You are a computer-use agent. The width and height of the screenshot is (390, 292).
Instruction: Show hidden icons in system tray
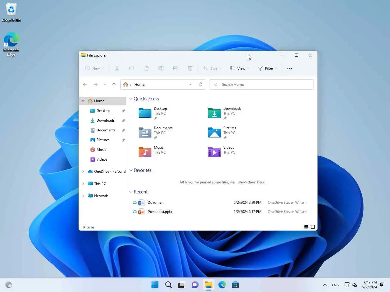pos(325,285)
